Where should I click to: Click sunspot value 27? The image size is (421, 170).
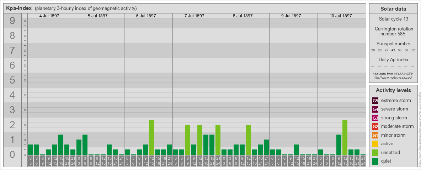(387, 50)
